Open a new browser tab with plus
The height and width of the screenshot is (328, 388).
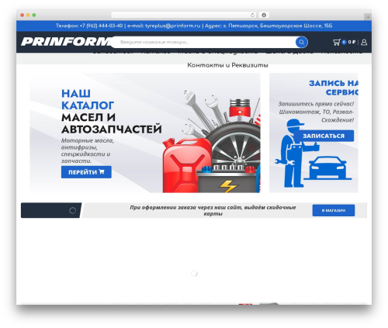click(368, 17)
